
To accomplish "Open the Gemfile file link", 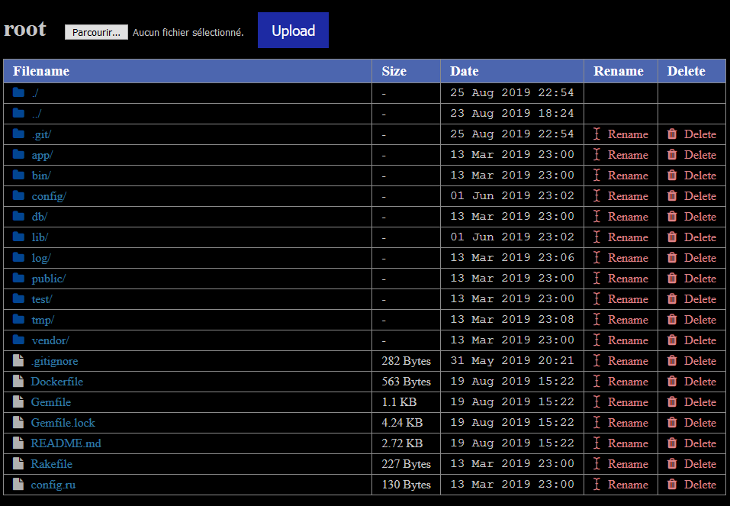I will click(51, 401).
